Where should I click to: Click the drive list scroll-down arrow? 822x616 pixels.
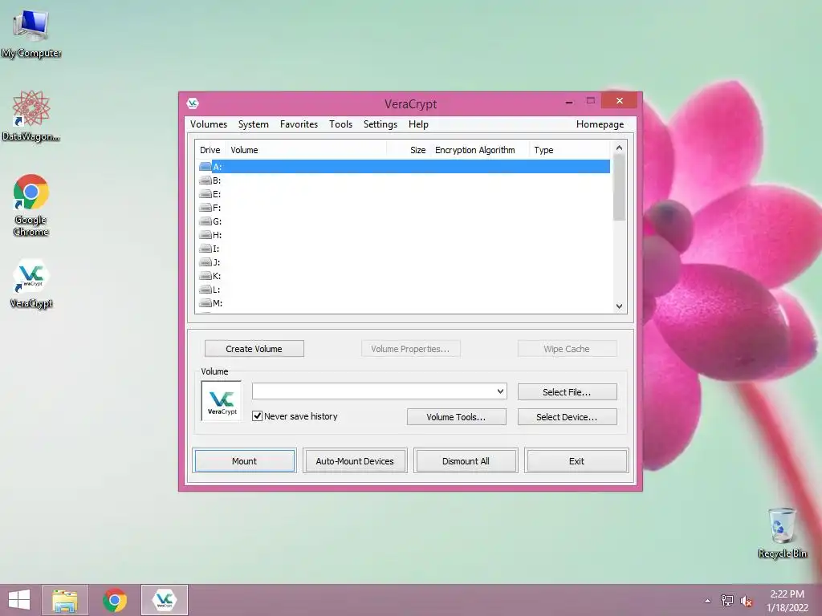(619, 306)
